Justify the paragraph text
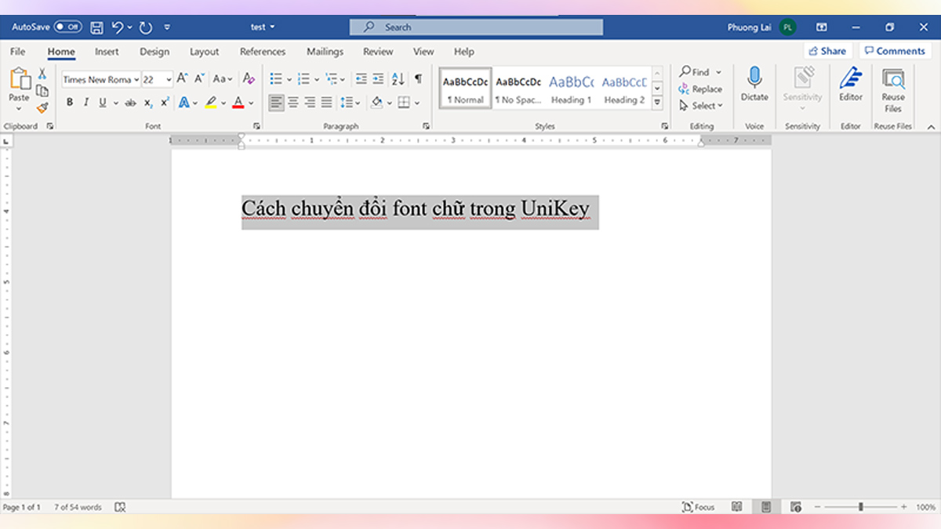The image size is (941, 529). pos(326,103)
